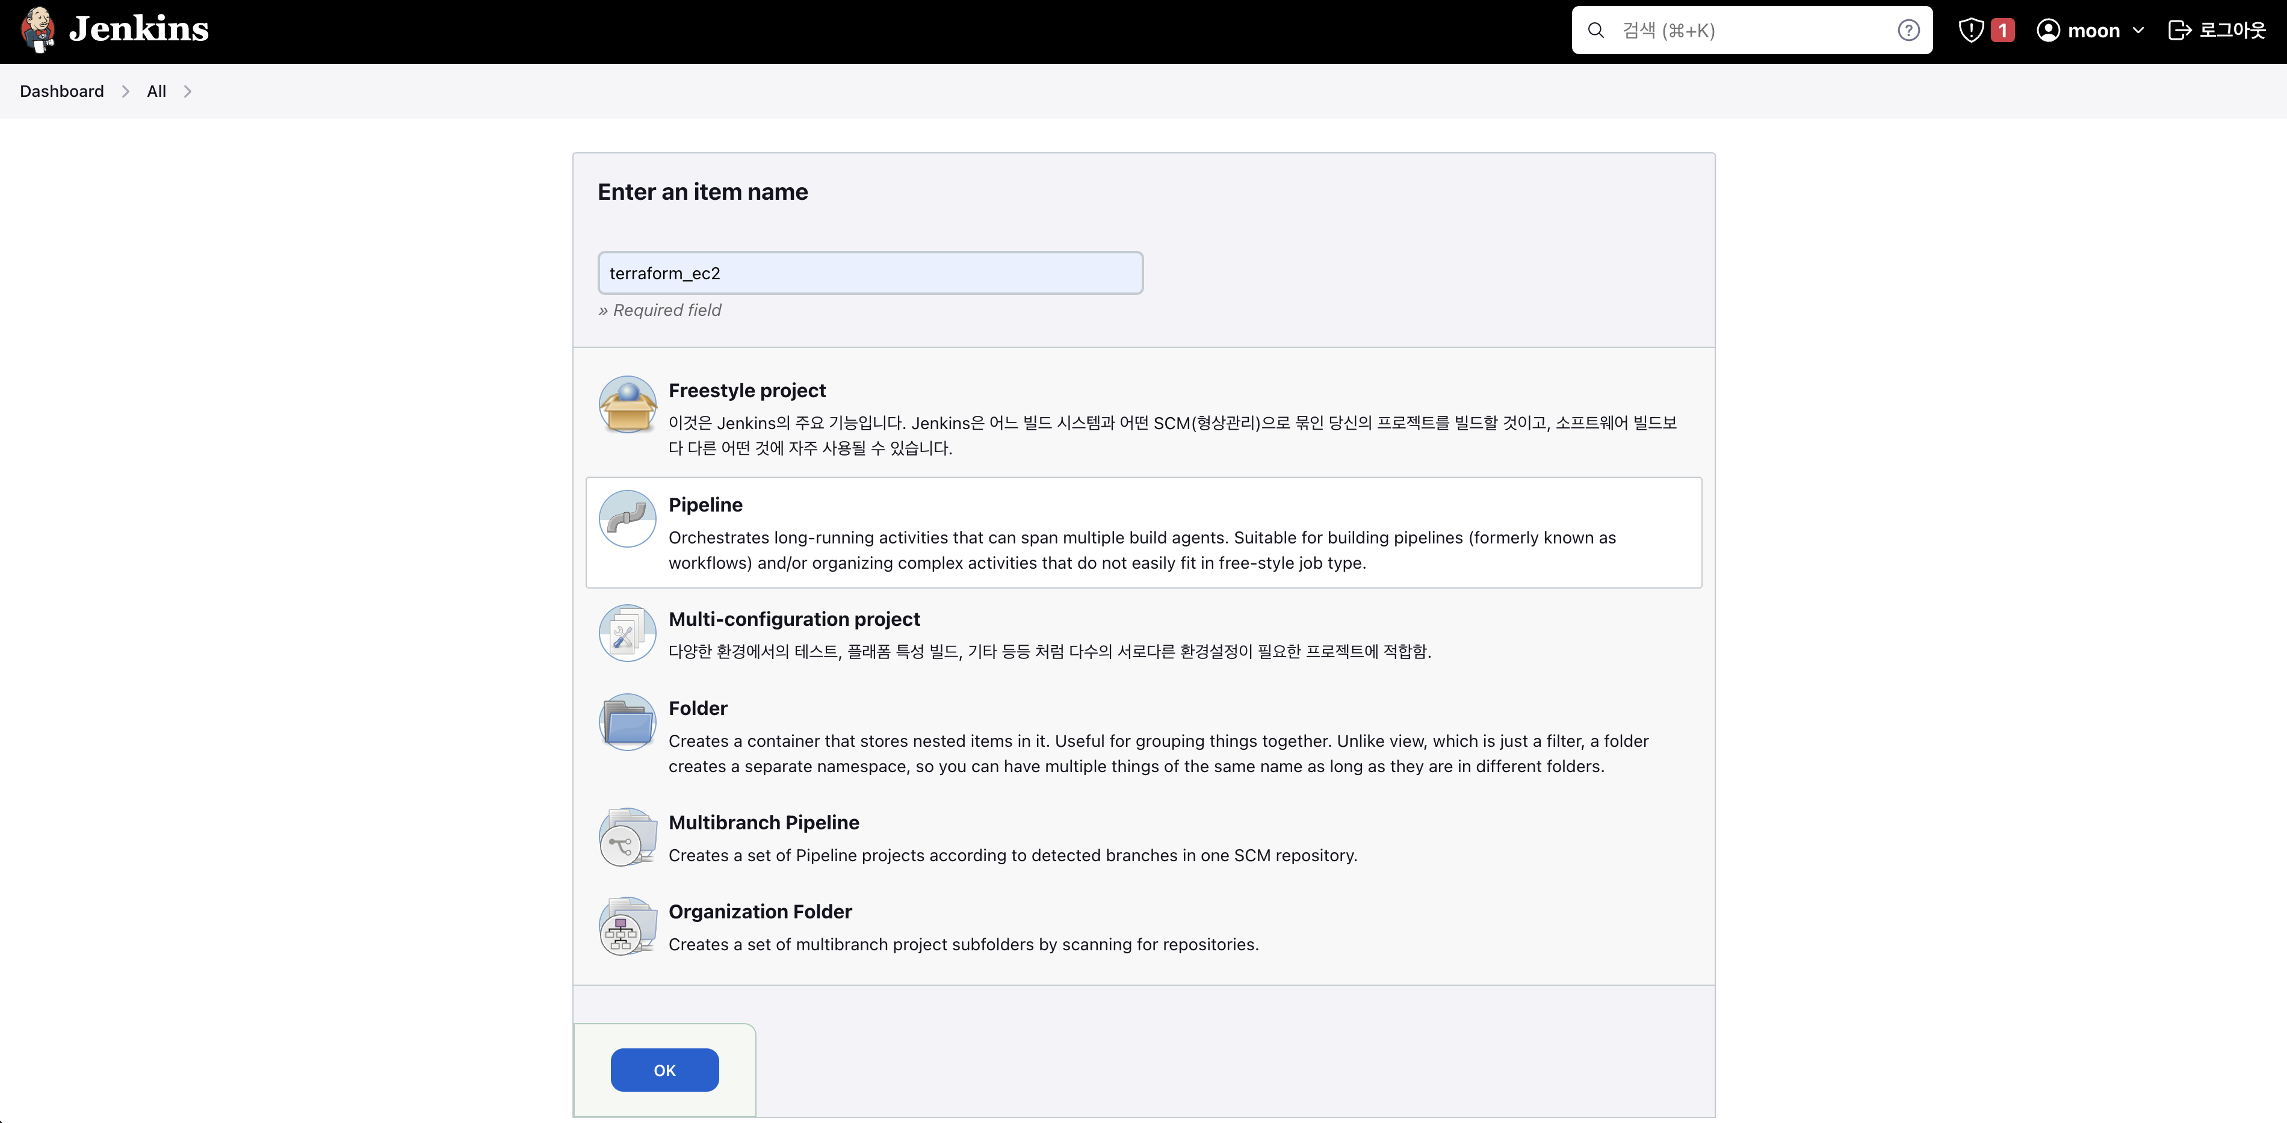Focus the terraform_ec2 item name field
Image resolution: width=2287 pixels, height=1123 pixels.
[869, 273]
